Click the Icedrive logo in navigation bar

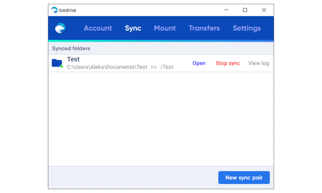pos(60,28)
